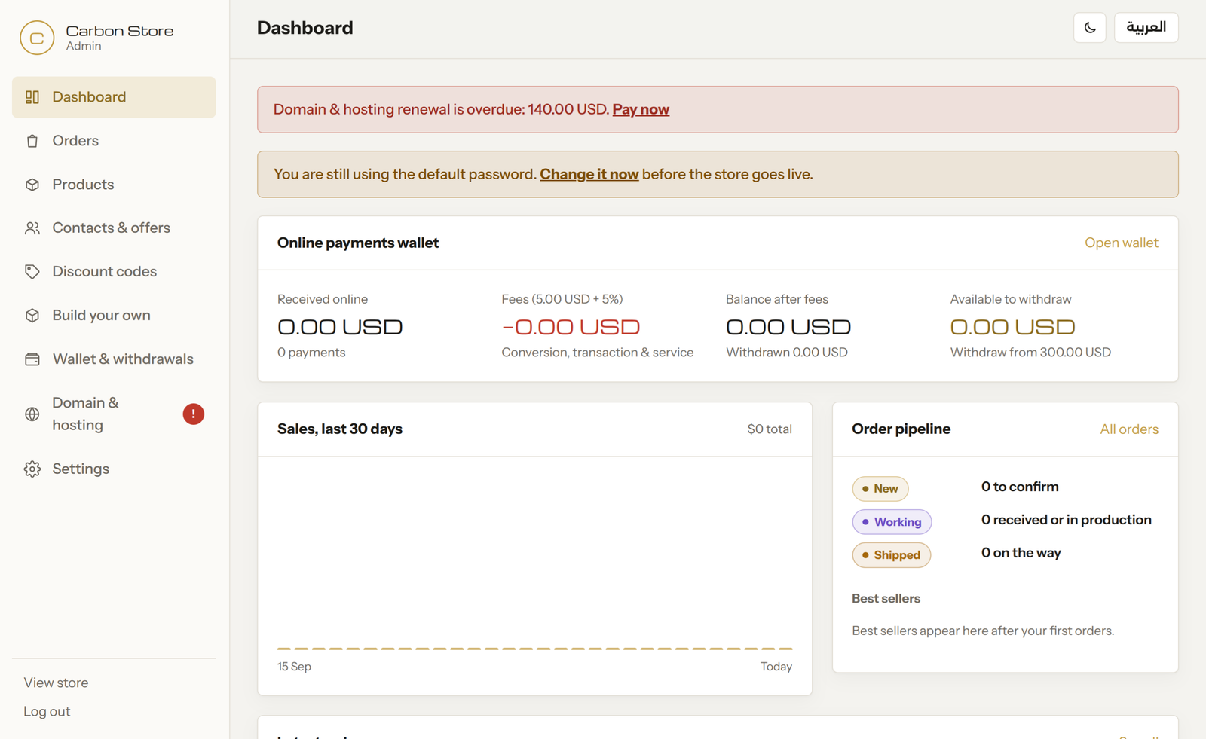Click the Orders shopping bag icon
Image resolution: width=1206 pixels, height=739 pixels.
click(x=32, y=141)
